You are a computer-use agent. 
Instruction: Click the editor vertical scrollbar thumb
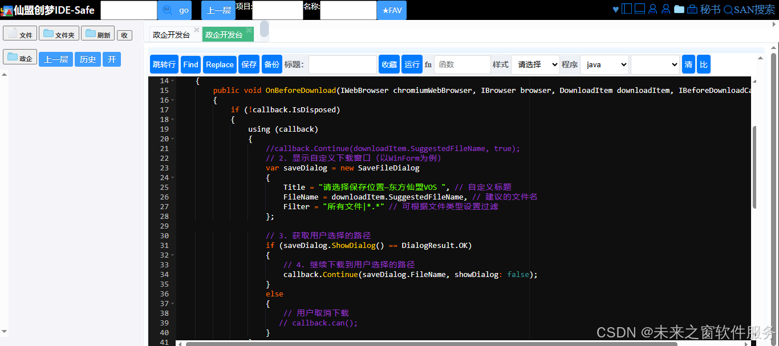pos(755,168)
